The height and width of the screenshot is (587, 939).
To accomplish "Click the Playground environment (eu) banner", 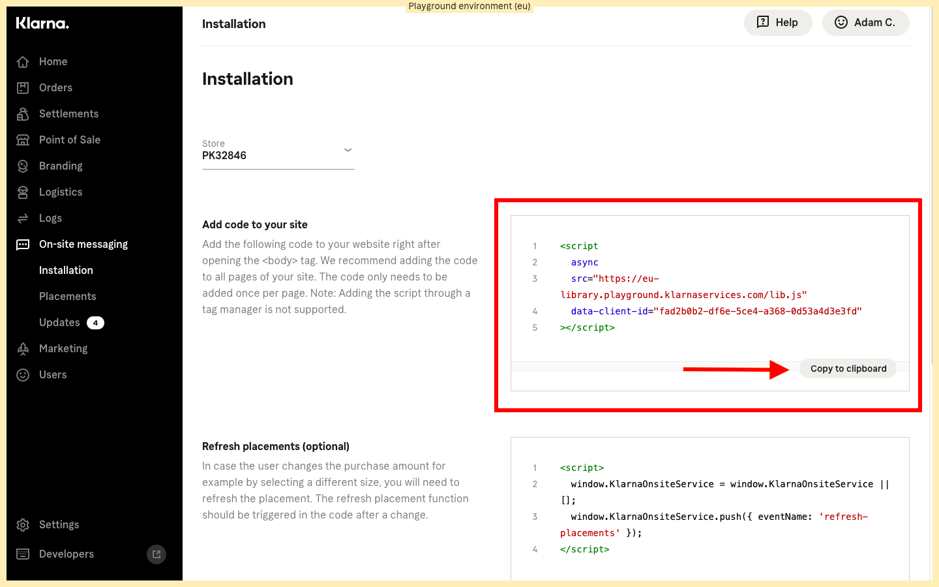I will (x=469, y=7).
